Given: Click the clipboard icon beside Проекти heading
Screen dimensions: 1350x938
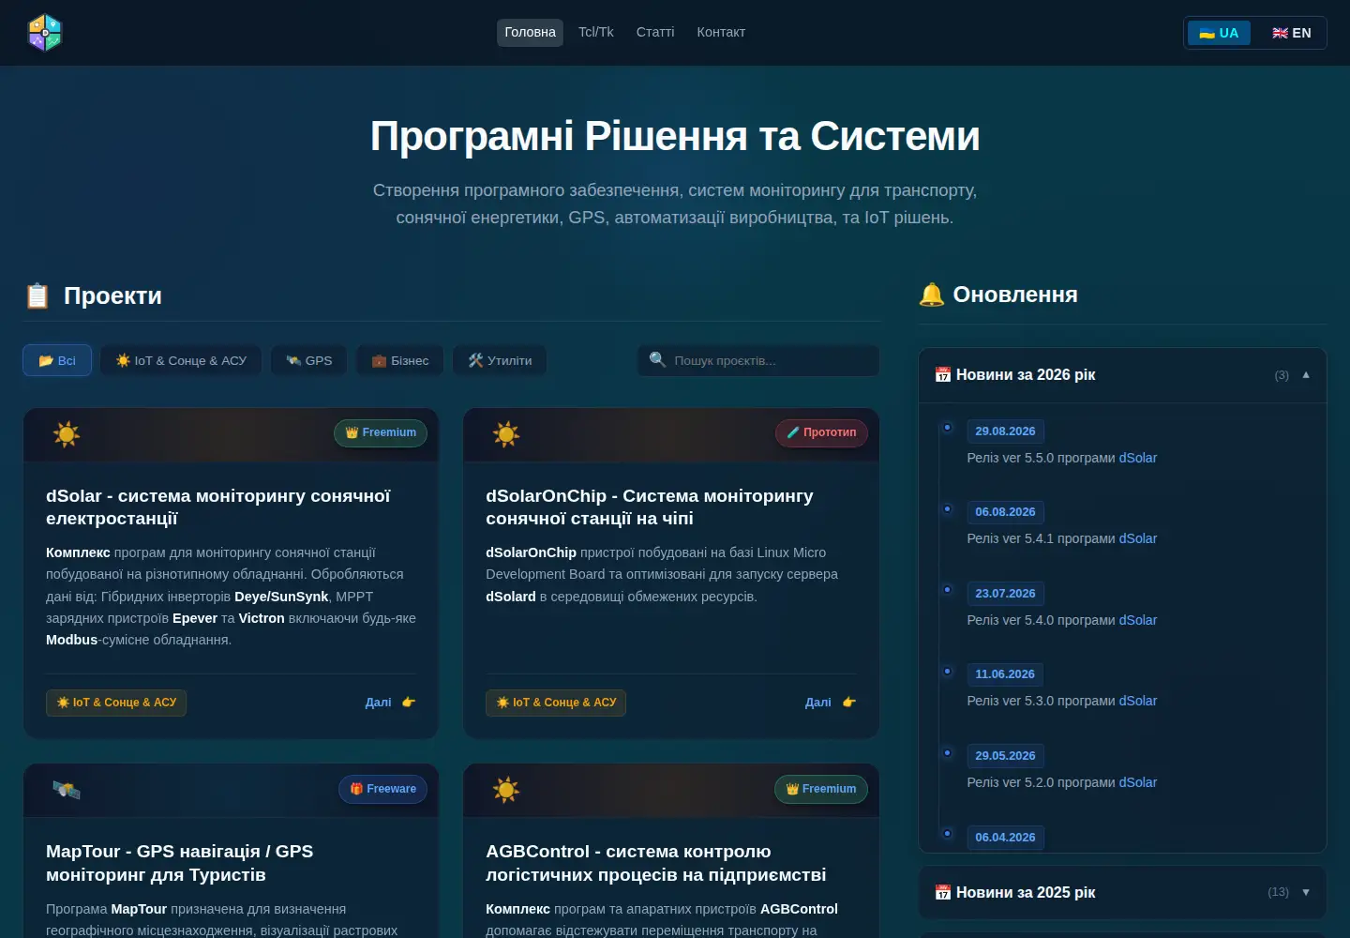Looking at the screenshot, I should pos(37,295).
